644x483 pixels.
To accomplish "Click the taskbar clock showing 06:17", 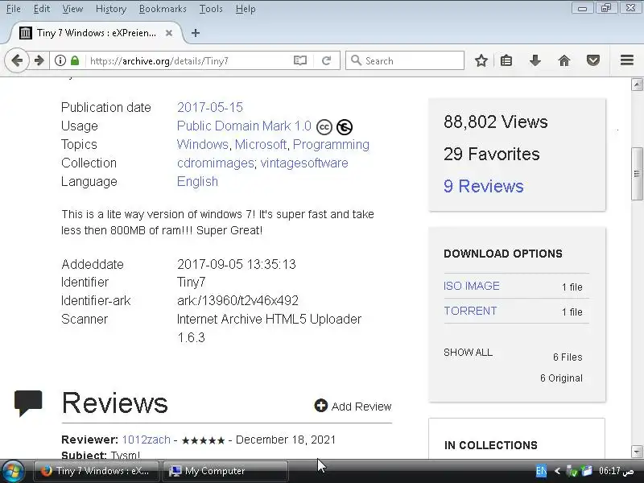I will click(x=616, y=471).
